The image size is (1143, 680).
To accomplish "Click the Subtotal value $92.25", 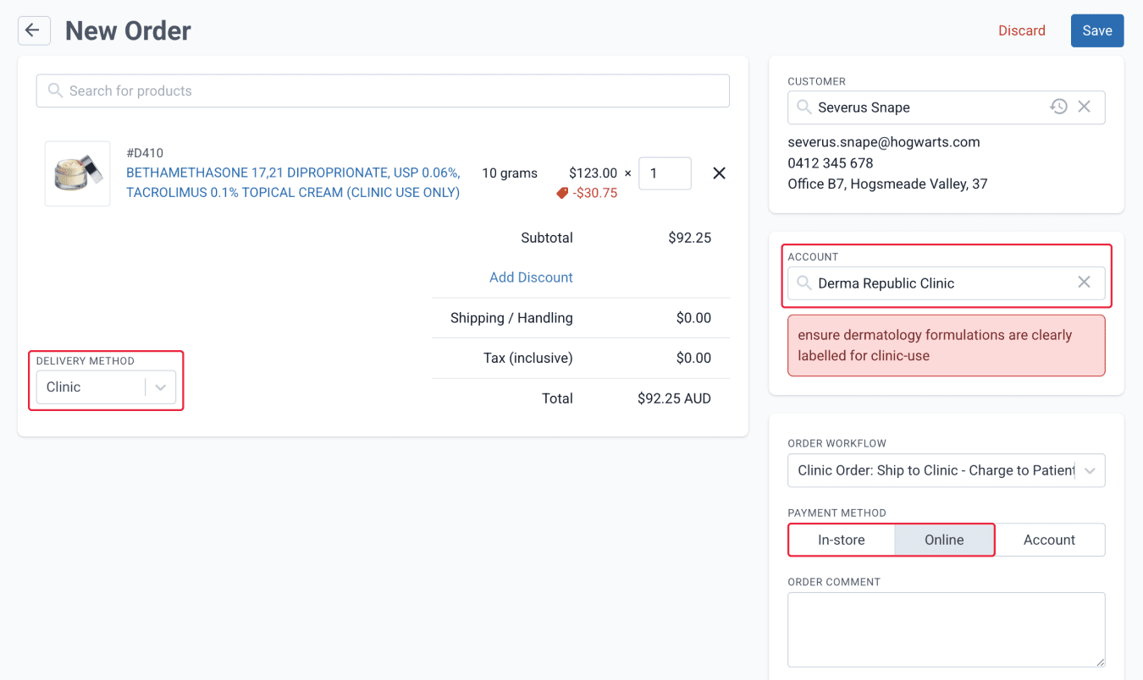I will click(689, 238).
